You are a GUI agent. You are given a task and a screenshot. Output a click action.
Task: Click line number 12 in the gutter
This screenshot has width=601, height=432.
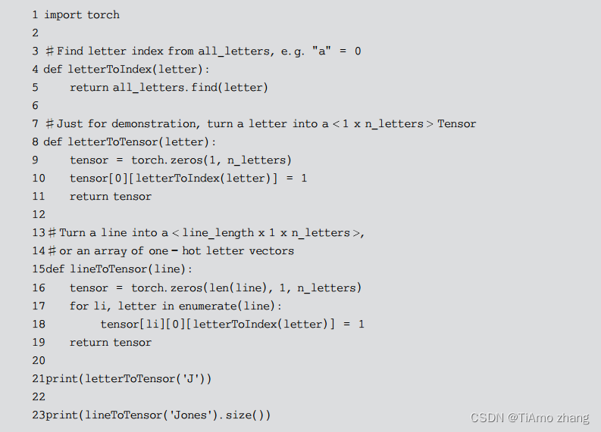tap(39, 214)
